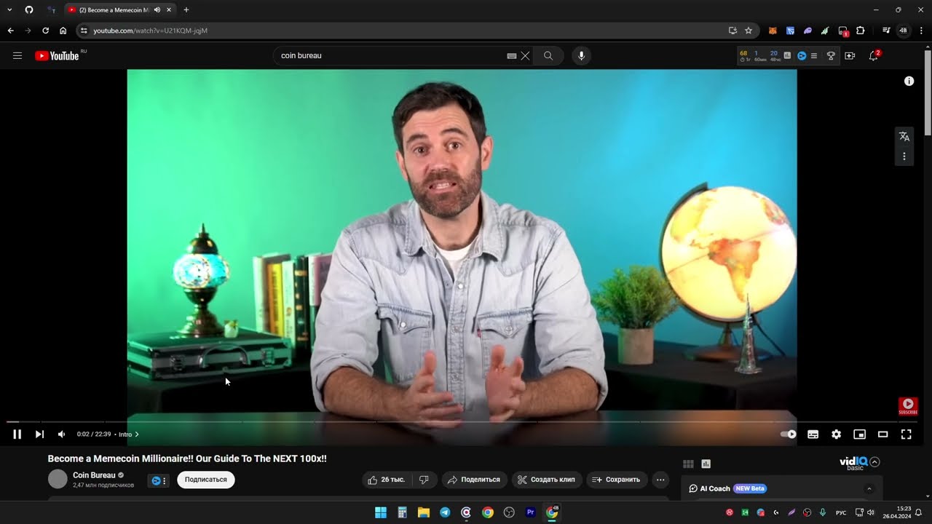Click the translate icon on the right
The image size is (932, 524).
point(904,137)
